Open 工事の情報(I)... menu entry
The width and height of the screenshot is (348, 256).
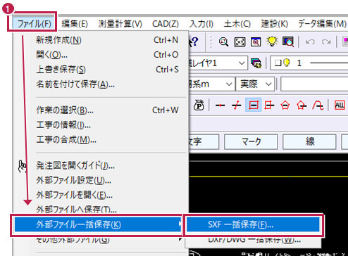tap(107, 124)
